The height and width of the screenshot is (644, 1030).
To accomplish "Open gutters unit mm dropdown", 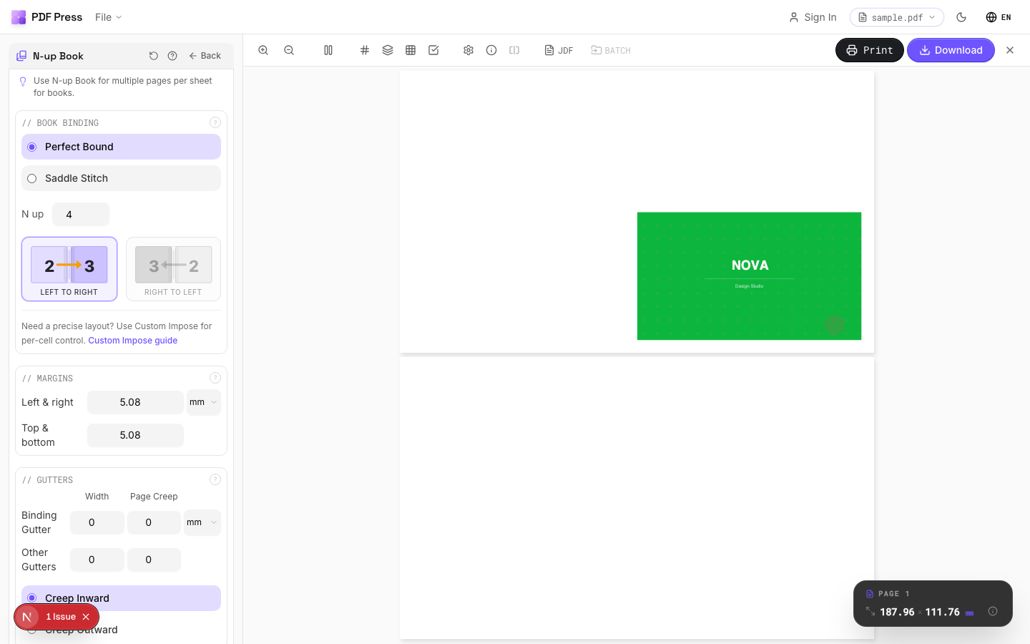I will click(x=202, y=522).
